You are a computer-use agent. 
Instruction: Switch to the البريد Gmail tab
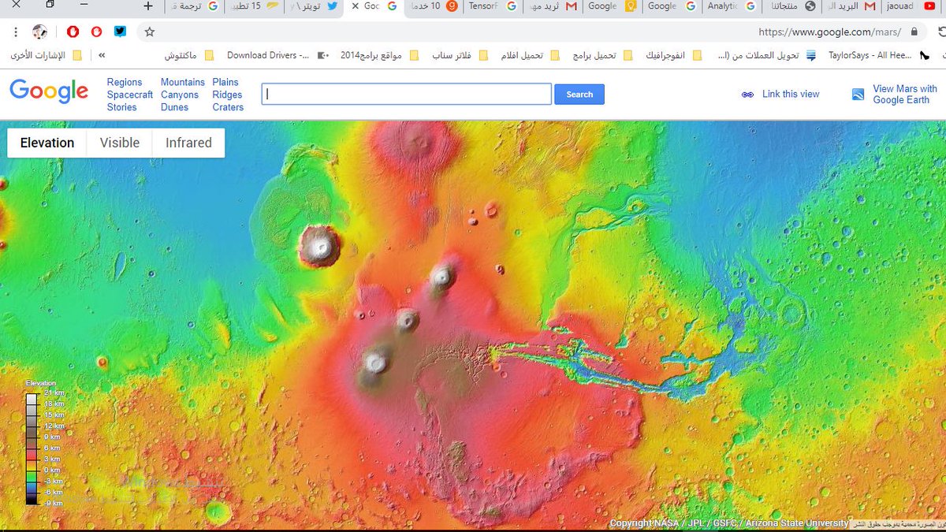(851, 6)
